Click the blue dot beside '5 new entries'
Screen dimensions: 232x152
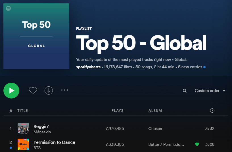204,67
